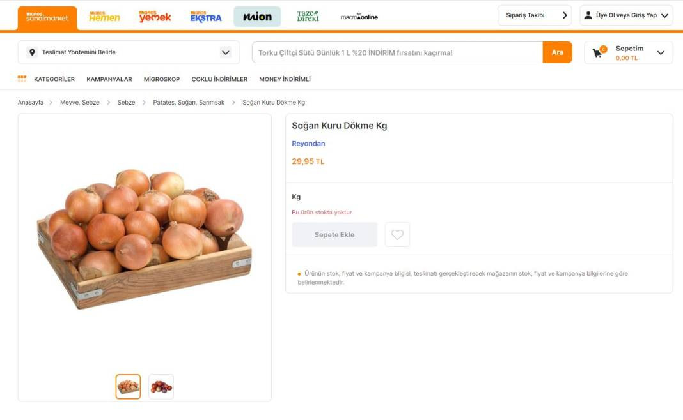
Task: Expand the Sepetim cart dropdown arrow
Action: 659,52
